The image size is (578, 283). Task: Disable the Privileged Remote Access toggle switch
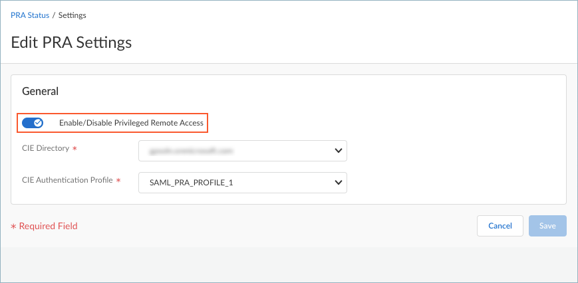click(33, 123)
